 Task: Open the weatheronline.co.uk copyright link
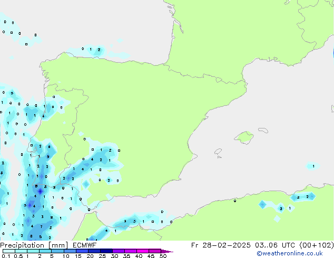pyautogui.click(x=290, y=253)
